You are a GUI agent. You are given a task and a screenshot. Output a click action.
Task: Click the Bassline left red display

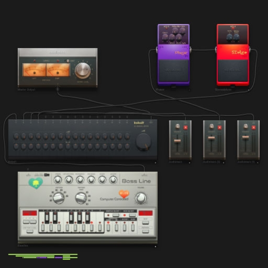[30, 213]
